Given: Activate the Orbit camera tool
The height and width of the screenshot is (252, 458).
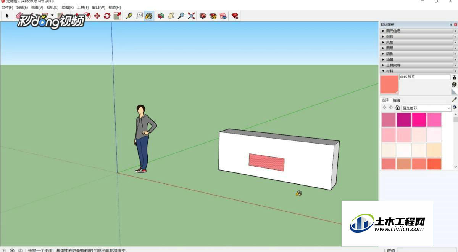Looking at the screenshot, I should pos(161,16).
